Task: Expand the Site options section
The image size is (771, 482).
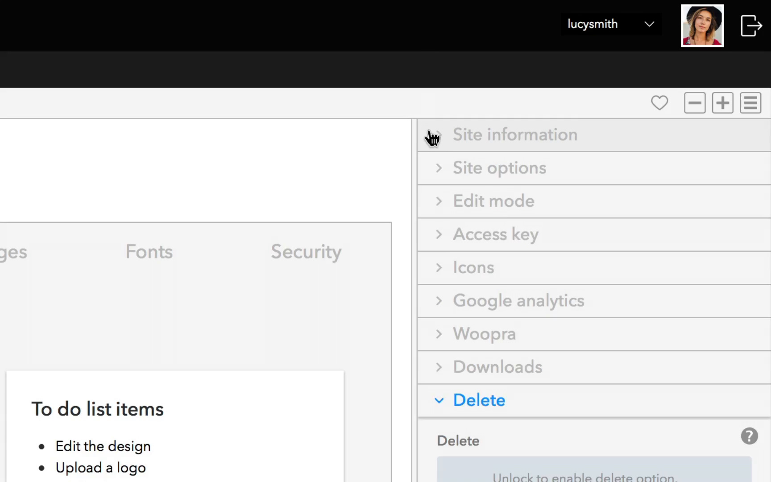Action: tap(594, 168)
